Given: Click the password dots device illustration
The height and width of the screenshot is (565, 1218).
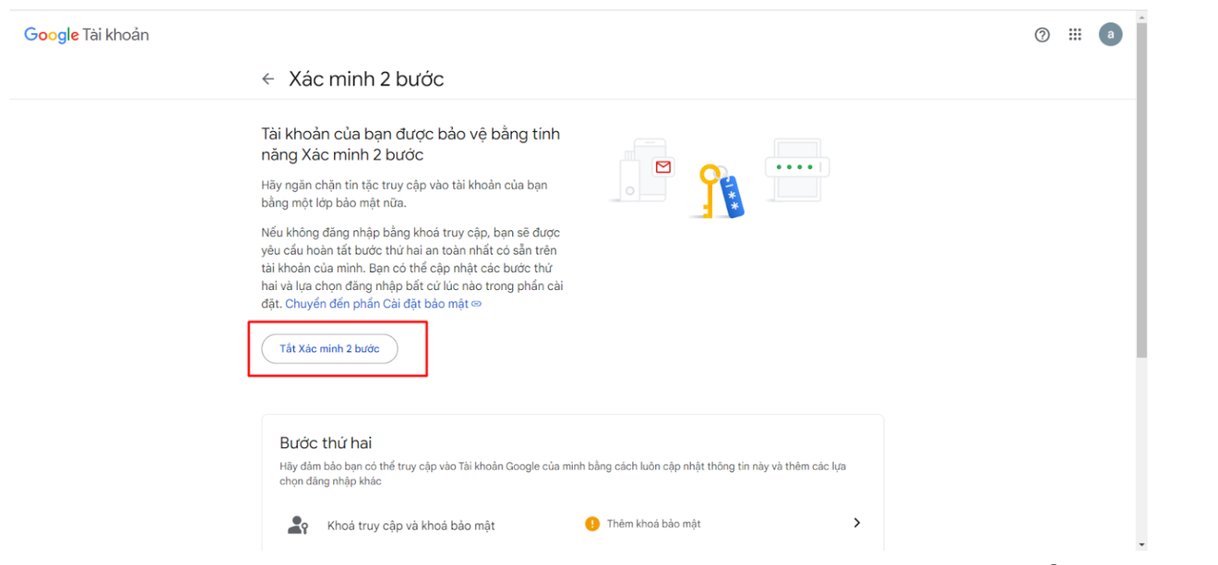Looking at the screenshot, I should (797, 168).
